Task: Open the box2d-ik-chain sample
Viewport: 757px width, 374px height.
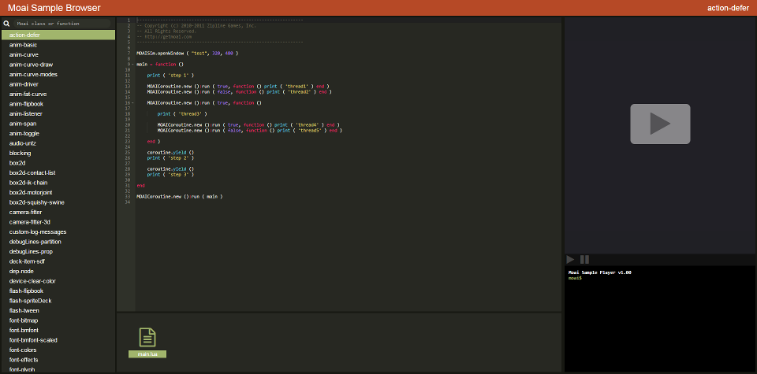Action: tap(58, 183)
